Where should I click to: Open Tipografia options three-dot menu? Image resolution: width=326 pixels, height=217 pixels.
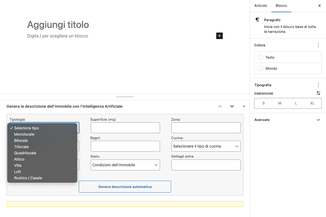[318, 85]
